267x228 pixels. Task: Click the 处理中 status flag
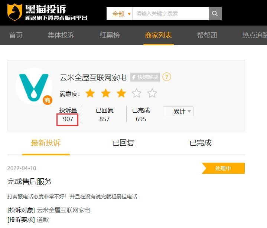[223, 168]
